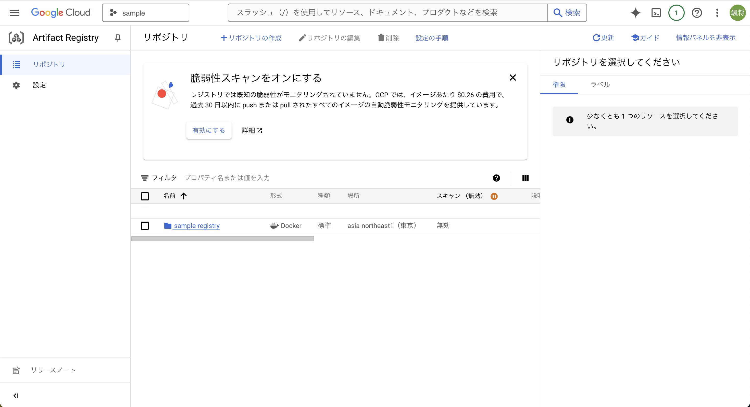Open the sample-registry repository link
The height and width of the screenshot is (407, 750).
click(x=196, y=226)
